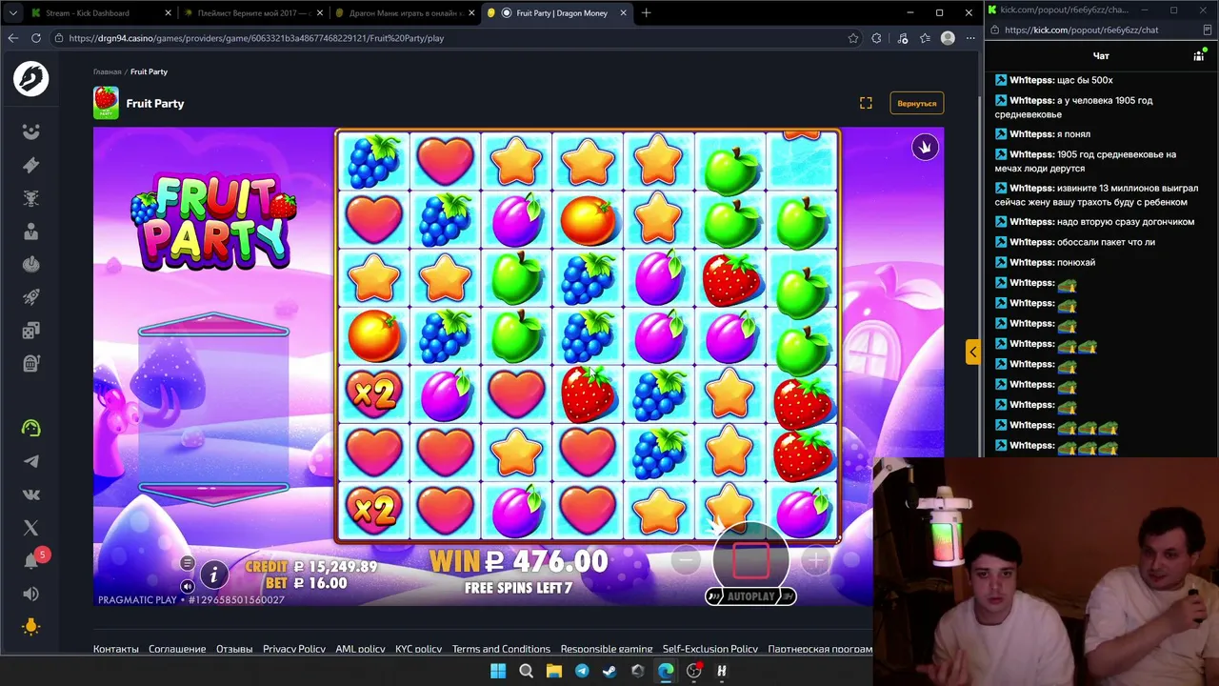Toggle site sound with the speaker icon
This screenshot has width=1219, height=686.
[30, 594]
